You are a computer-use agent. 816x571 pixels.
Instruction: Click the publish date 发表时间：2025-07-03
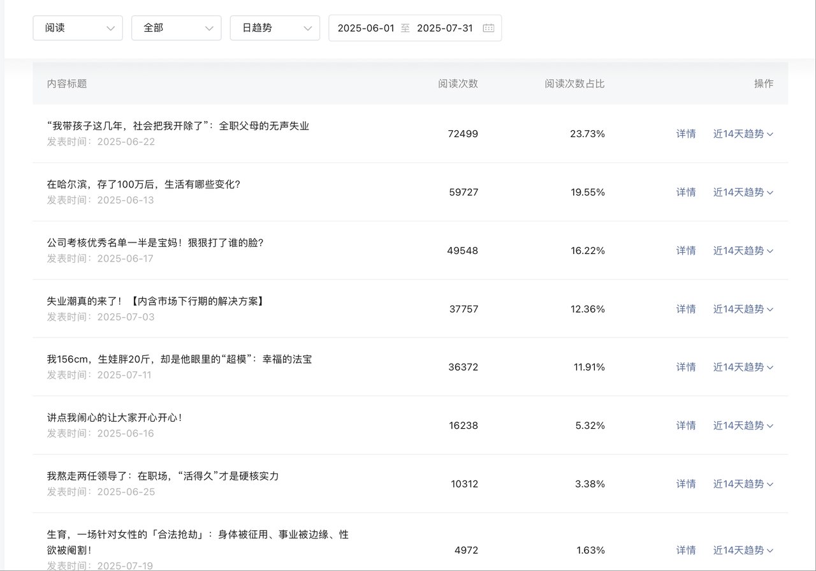[101, 317]
